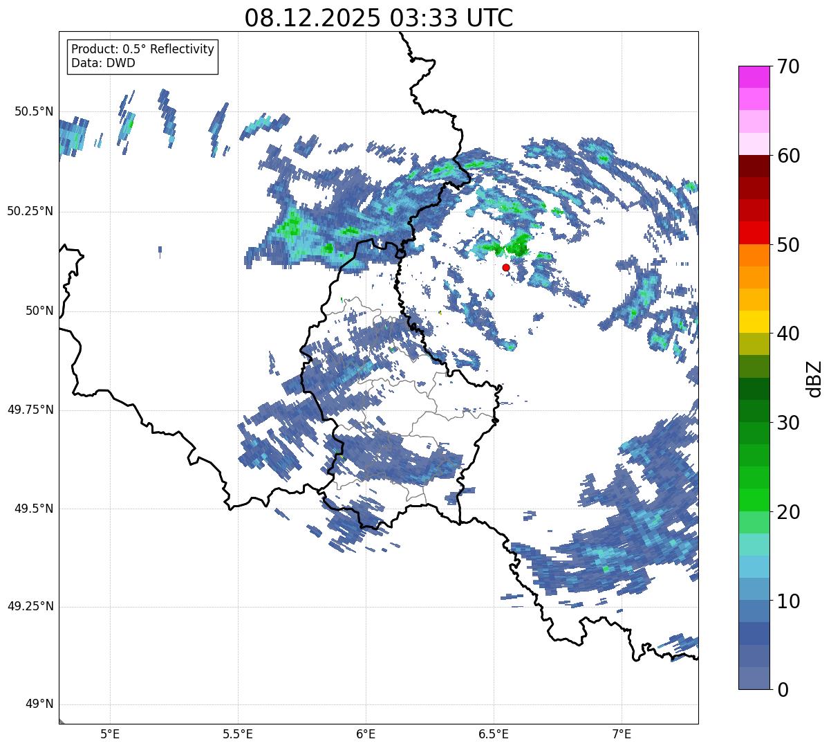Click the 50.25°N latitude label
The width and height of the screenshot is (831, 748).
[30, 211]
